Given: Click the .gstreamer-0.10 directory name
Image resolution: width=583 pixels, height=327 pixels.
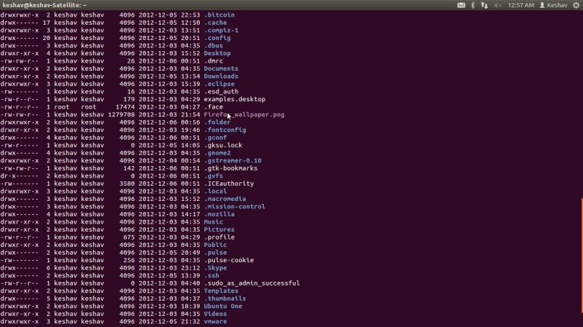Looking at the screenshot, I should [232, 160].
